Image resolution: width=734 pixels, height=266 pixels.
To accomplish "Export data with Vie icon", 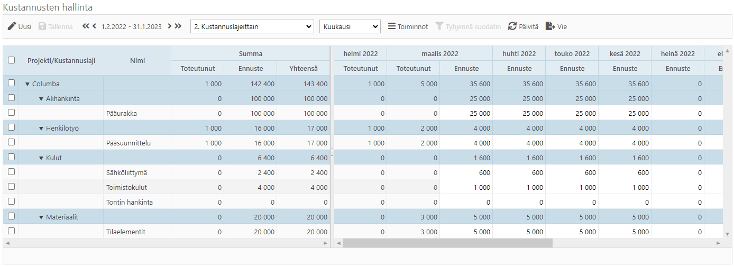I will [550, 26].
